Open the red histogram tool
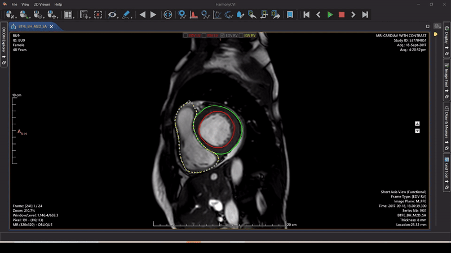 point(193,15)
